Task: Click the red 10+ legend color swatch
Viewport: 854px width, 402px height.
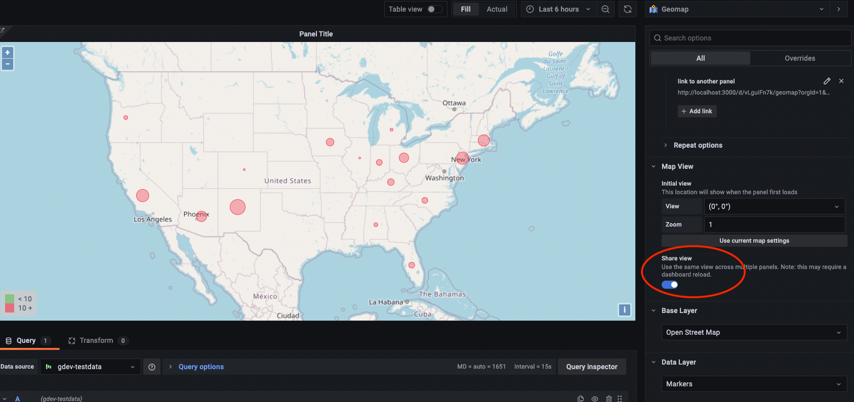Action: [10, 308]
